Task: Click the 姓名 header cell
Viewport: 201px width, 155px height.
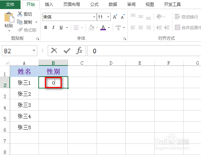Action: click(x=24, y=71)
